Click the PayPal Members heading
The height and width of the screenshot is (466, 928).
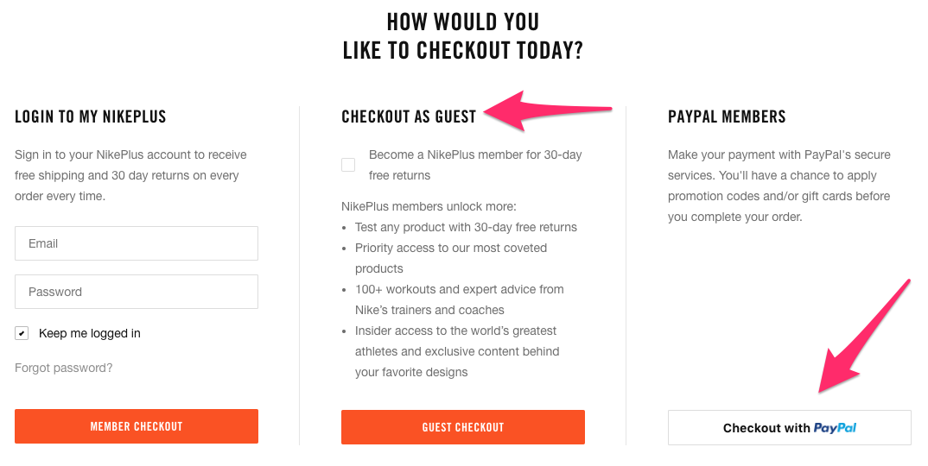(x=727, y=116)
